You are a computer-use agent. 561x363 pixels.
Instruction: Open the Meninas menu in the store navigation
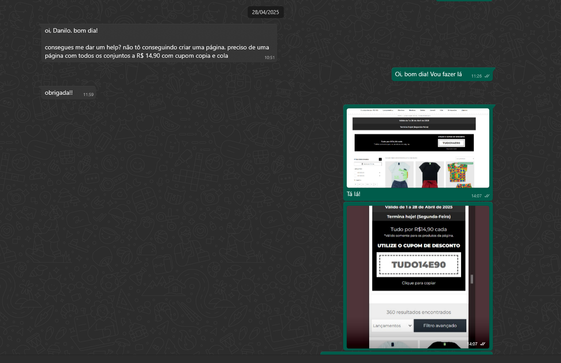pyautogui.click(x=412, y=110)
